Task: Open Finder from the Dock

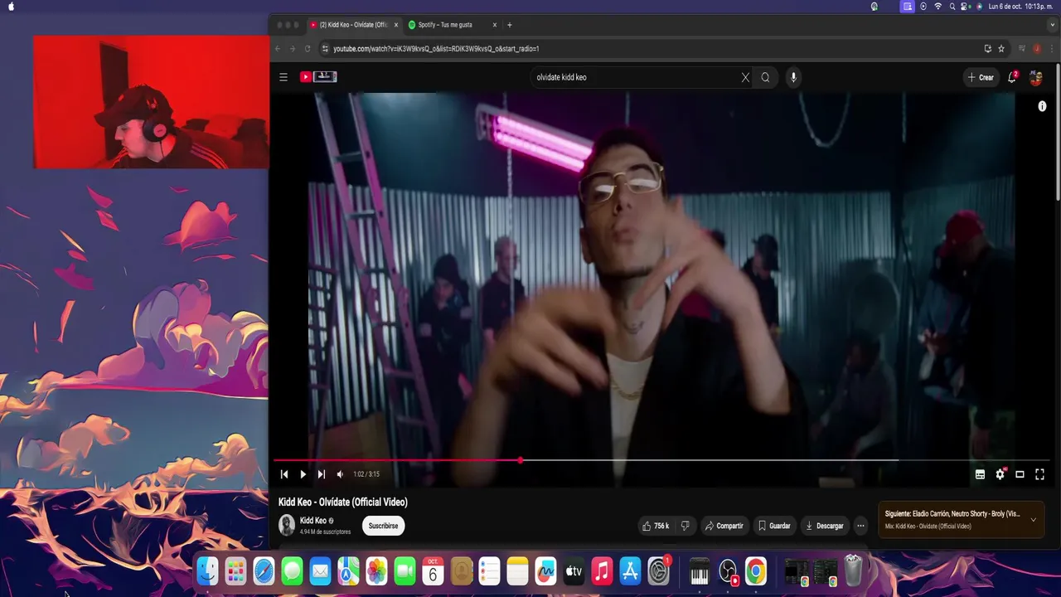Action: [x=208, y=571]
